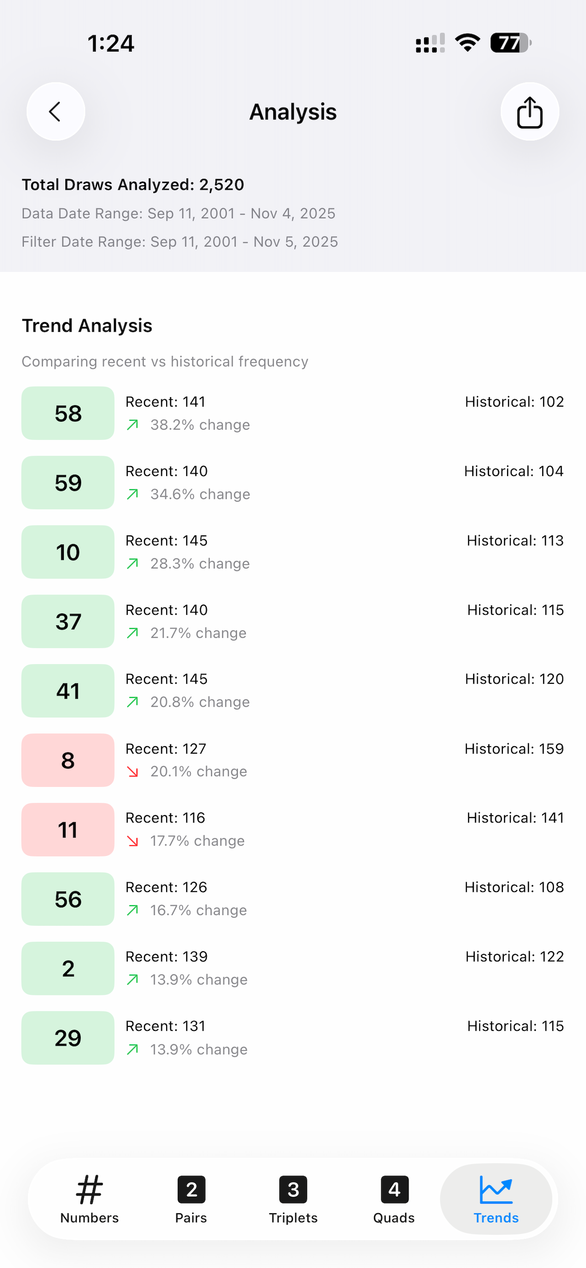Tap the red number 11 badge
Viewport: 586px width, 1268px height.
[x=68, y=829]
